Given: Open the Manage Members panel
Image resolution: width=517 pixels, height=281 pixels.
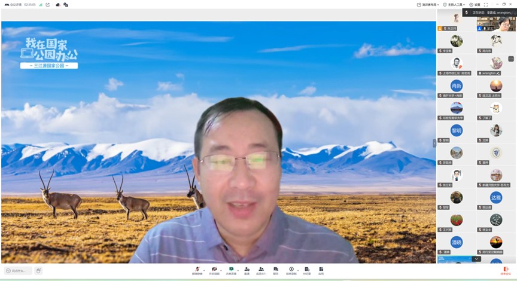Looking at the screenshot, I should tap(261, 270).
